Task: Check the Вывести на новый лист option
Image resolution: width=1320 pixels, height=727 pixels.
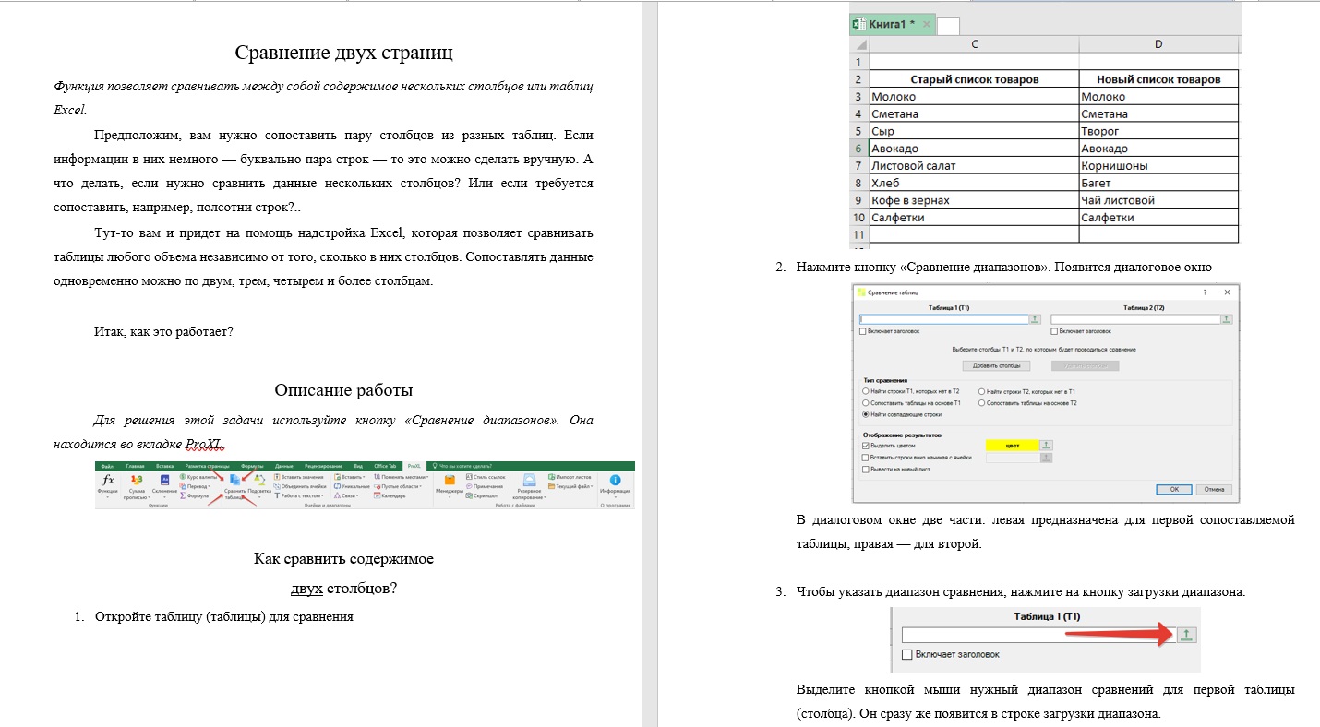Action: [x=865, y=469]
